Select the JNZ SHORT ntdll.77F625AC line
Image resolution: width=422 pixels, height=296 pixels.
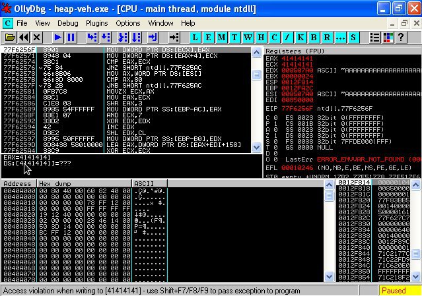pos(126,68)
